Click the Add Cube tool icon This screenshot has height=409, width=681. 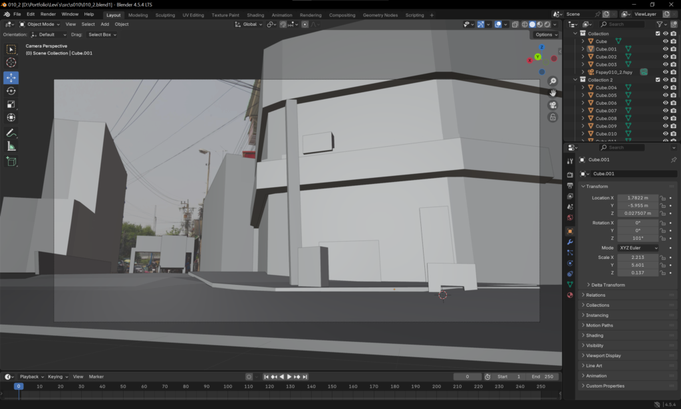(11, 161)
